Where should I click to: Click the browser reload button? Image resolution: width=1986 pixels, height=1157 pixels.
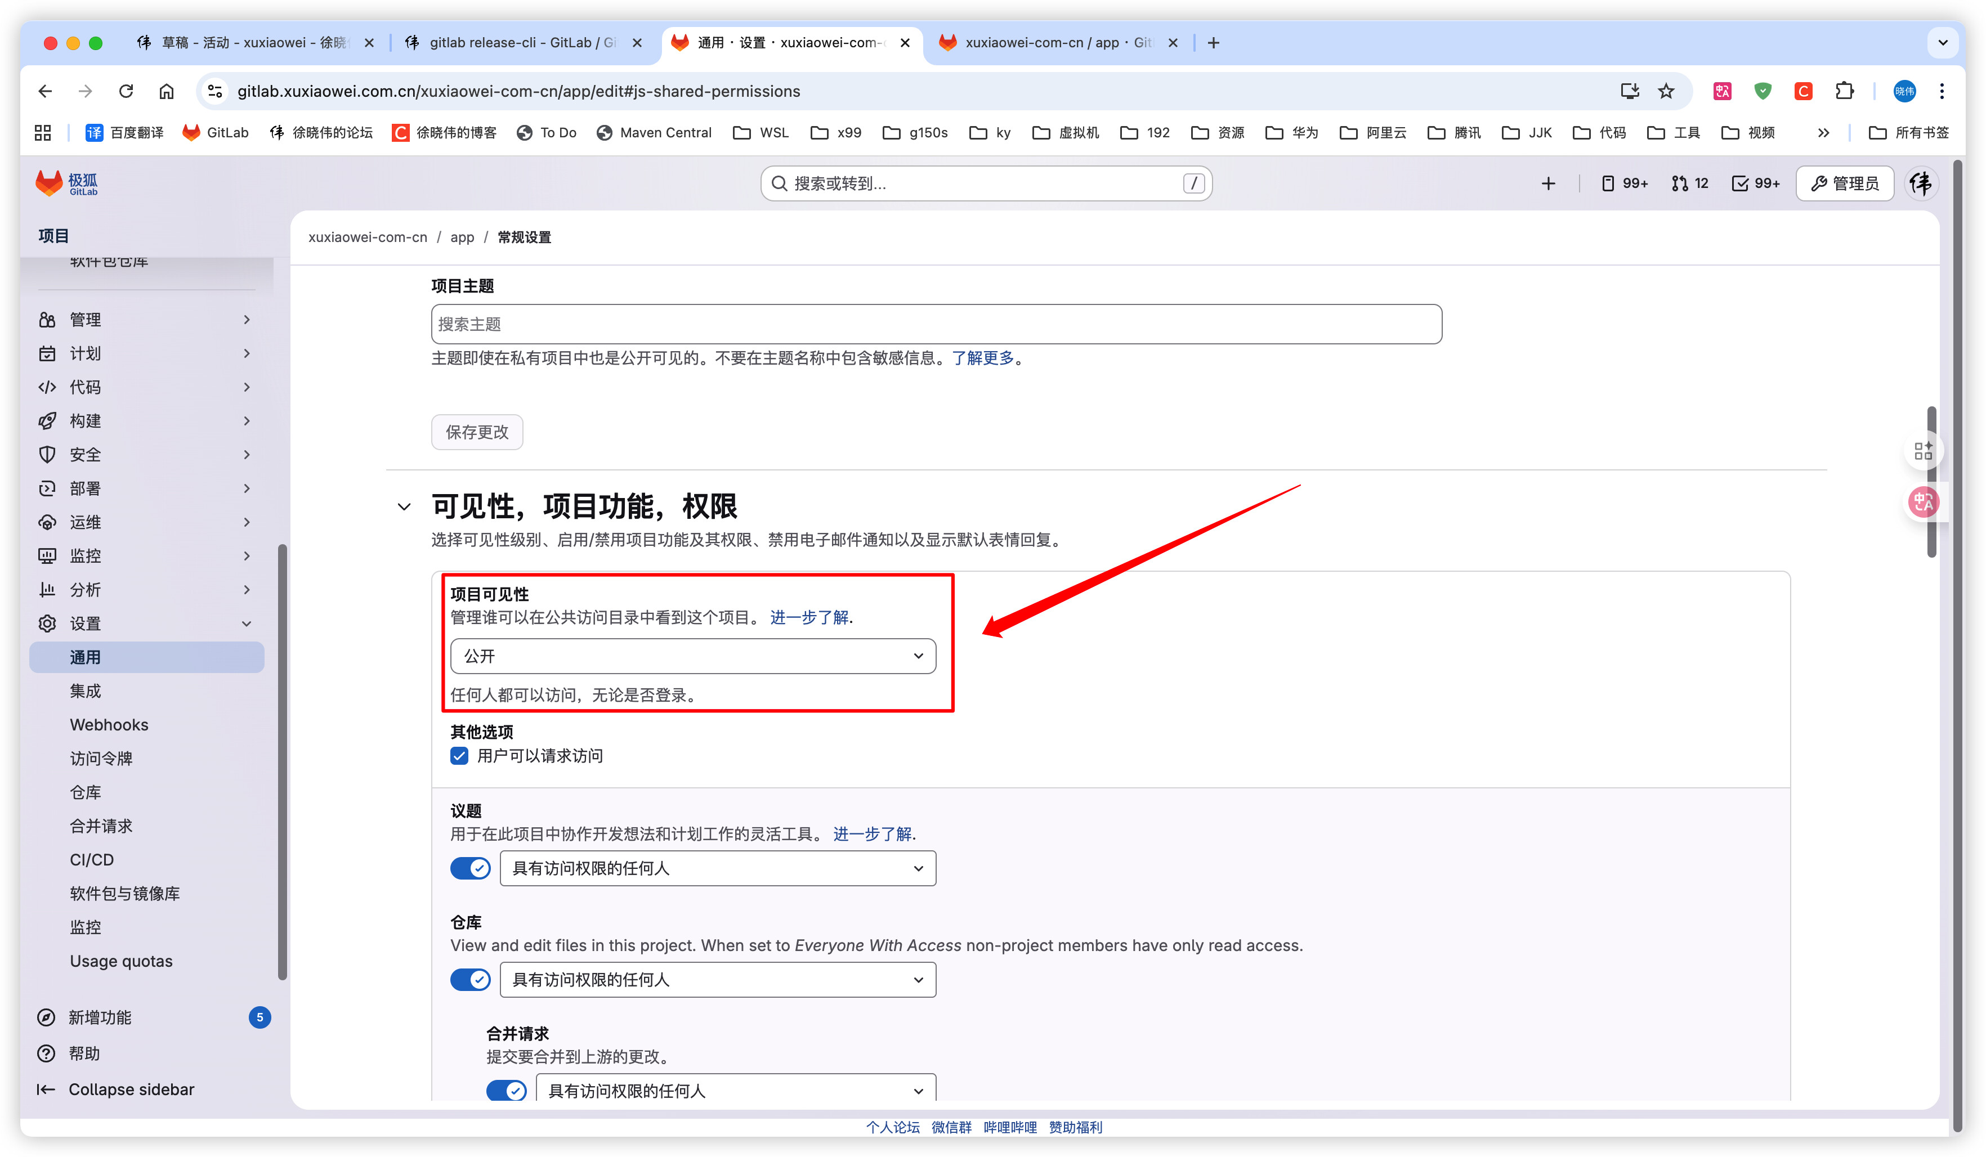pos(126,91)
